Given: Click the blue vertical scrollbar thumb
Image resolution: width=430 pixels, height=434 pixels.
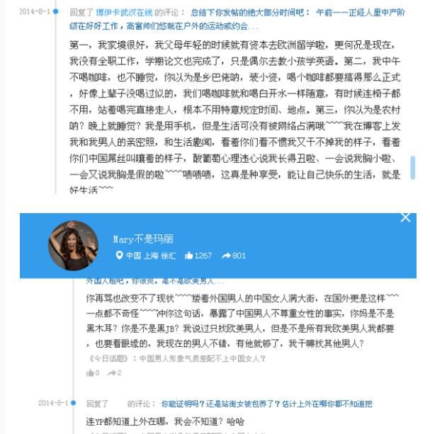Looking at the screenshot, I should 412,168.
